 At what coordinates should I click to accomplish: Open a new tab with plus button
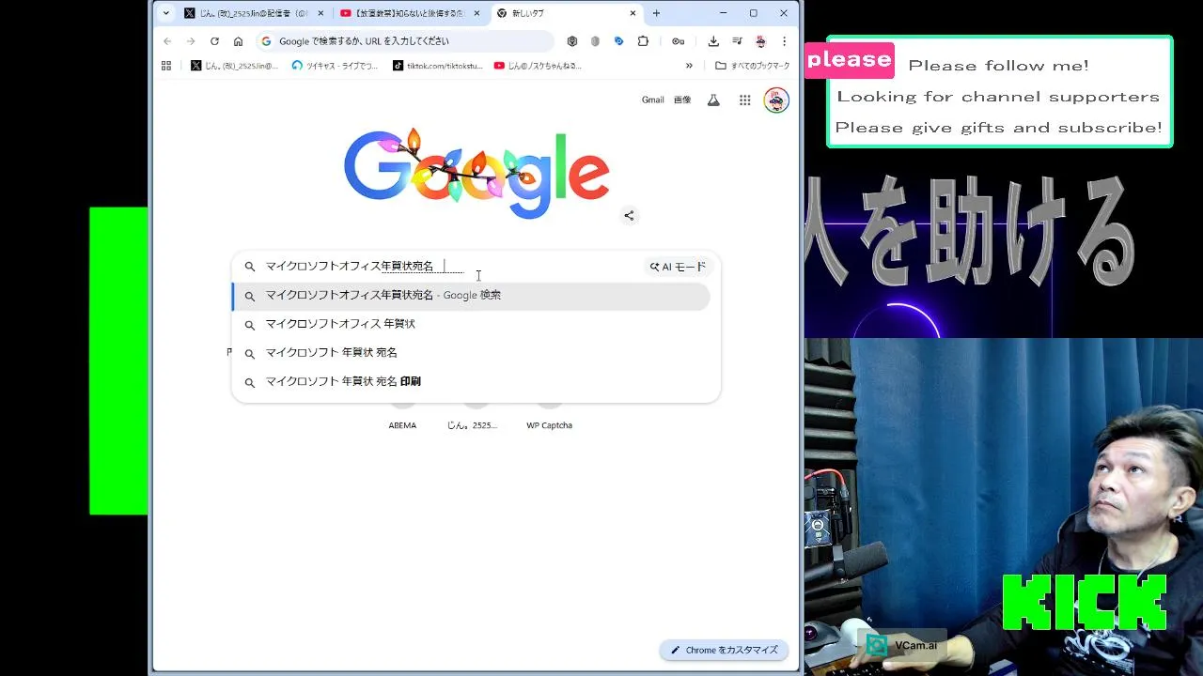point(656,13)
